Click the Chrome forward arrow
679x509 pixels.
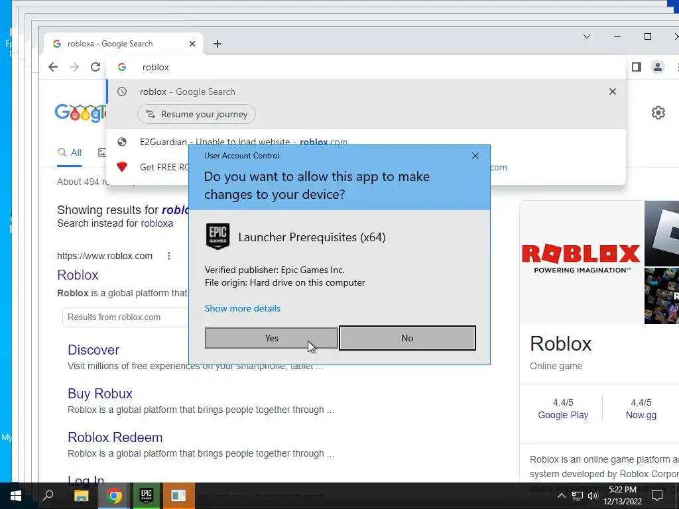tap(74, 67)
